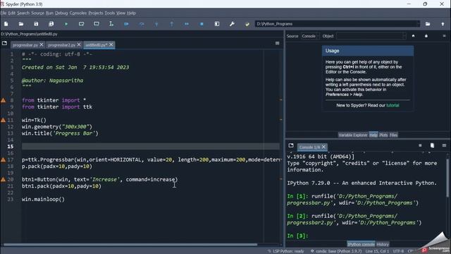Step out of the function during debugging
The width and height of the screenshot is (451, 254).
tap(172, 24)
